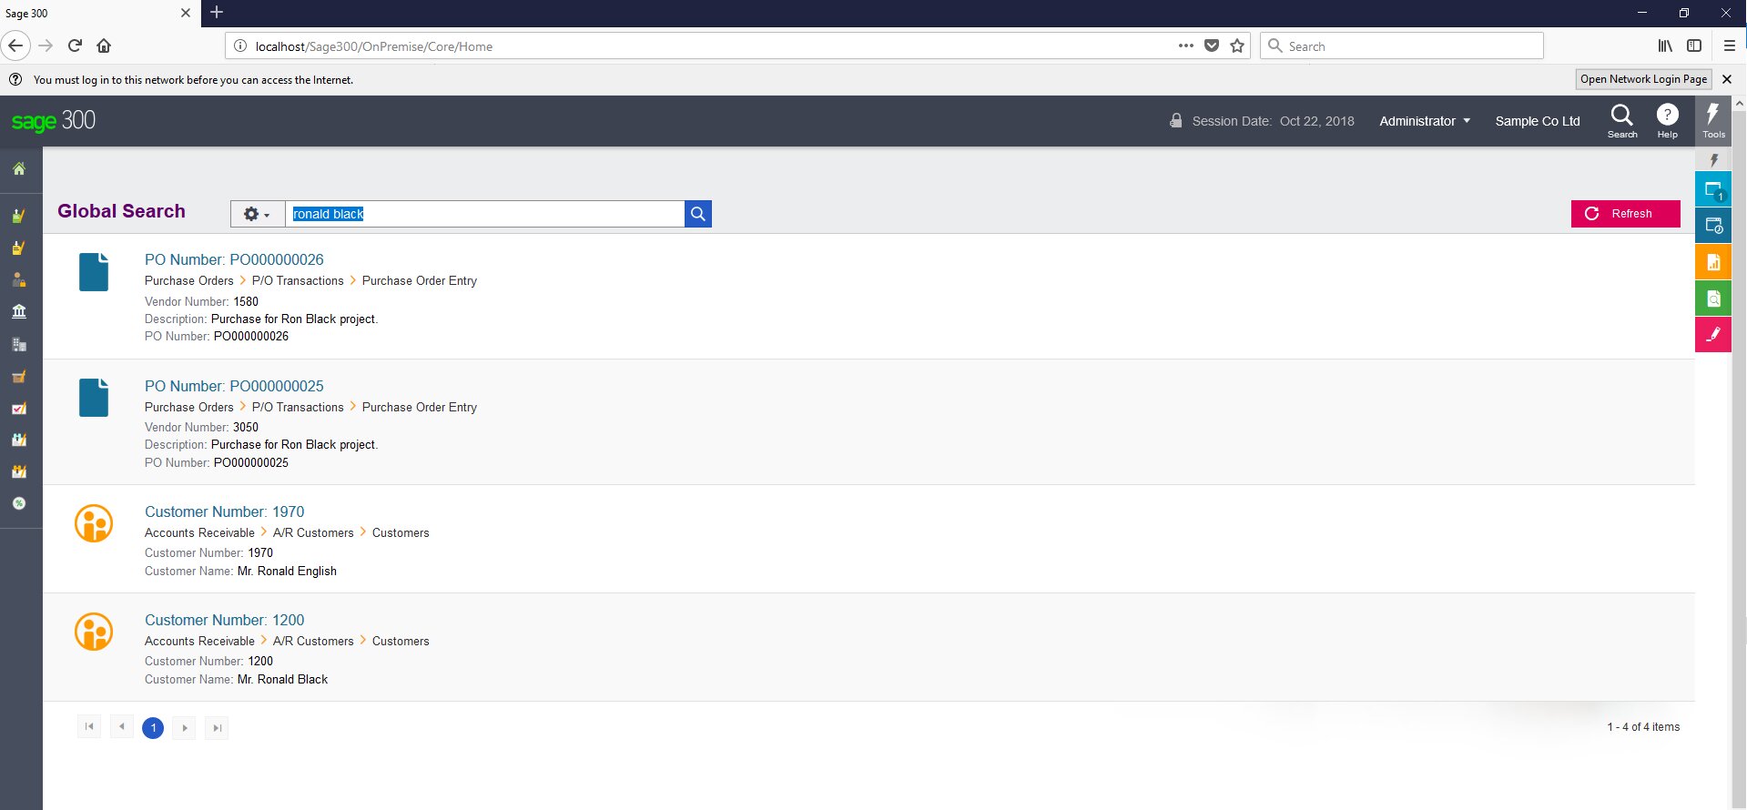This screenshot has width=1747, height=810.
Task: Open the orange report chart tool icon
Action: click(x=1712, y=262)
